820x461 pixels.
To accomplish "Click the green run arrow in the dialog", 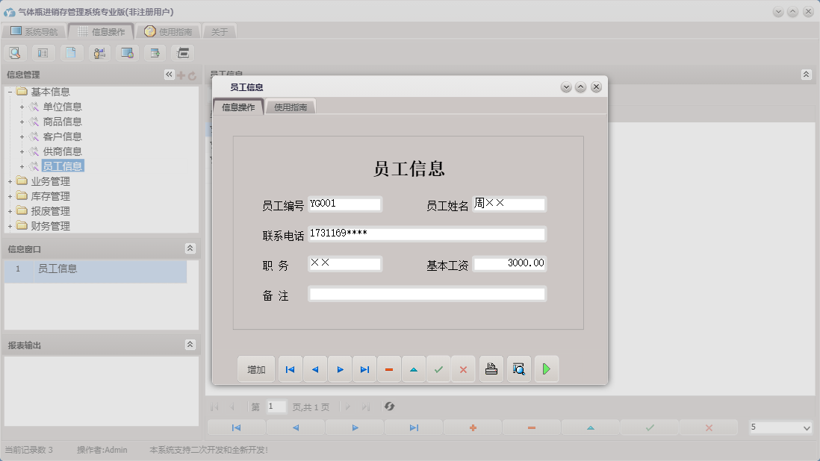I will pos(547,369).
